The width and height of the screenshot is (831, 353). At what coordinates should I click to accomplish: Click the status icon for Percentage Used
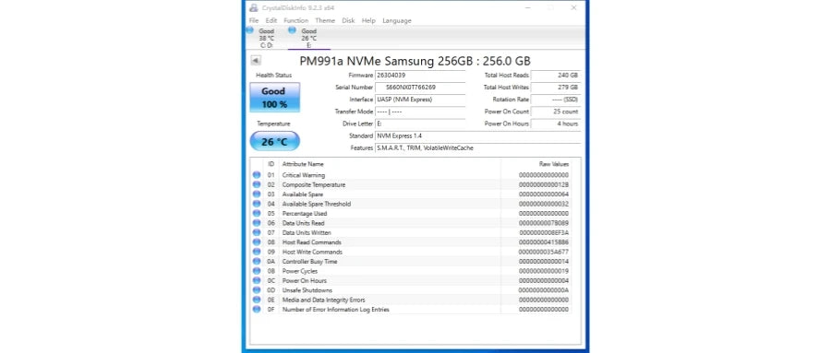coord(257,213)
